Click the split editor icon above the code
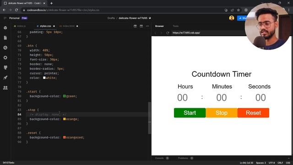The height and width of the screenshot is (165, 293). click(135, 26)
